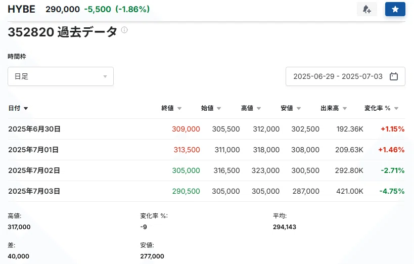Click the high price 323,000

coord(265,170)
